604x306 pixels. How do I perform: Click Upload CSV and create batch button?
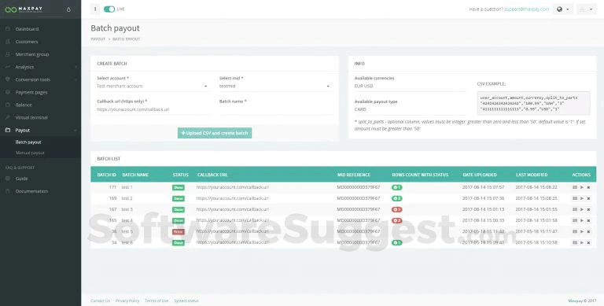click(215, 133)
